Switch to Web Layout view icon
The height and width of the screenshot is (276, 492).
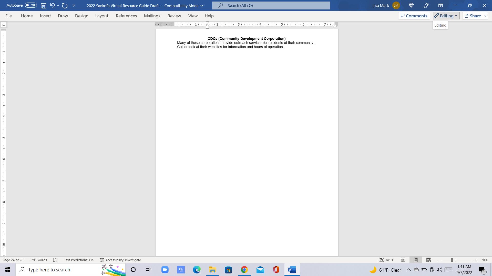pyautogui.click(x=428, y=260)
